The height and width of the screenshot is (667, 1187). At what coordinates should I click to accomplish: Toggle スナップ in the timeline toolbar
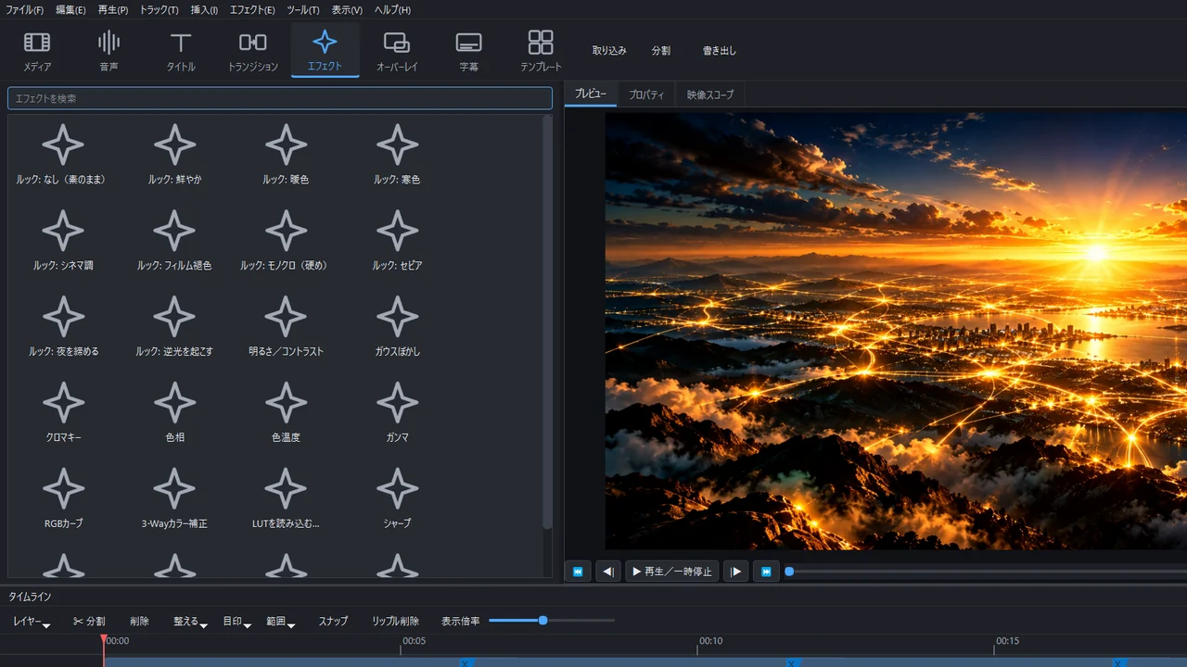coord(333,621)
